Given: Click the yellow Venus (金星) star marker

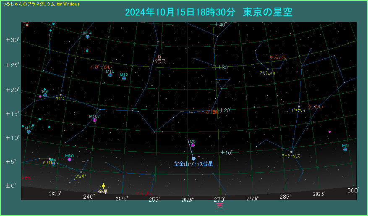Looking at the screenshot, I should pyautogui.click(x=103, y=186).
